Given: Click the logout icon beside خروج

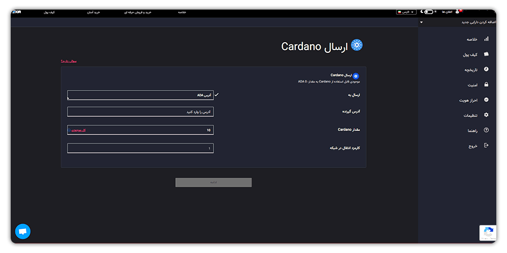Looking at the screenshot, I should tap(486, 145).
